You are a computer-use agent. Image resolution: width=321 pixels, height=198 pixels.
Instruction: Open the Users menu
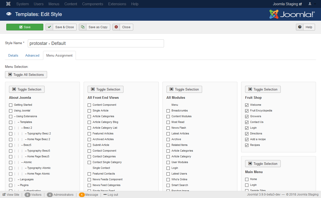pos(39,4)
